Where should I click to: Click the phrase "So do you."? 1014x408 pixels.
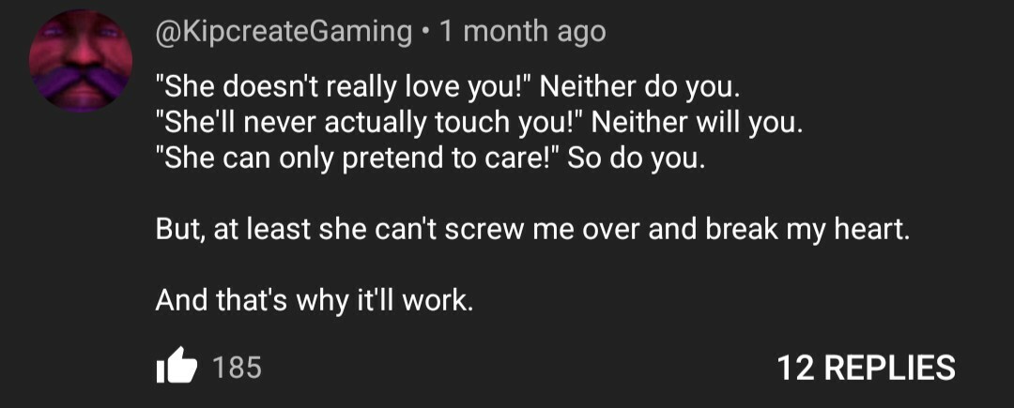click(x=636, y=155)
